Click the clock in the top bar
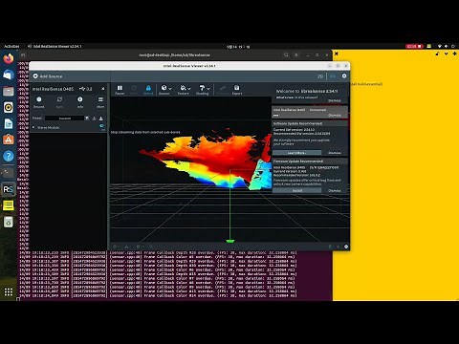This screenshot has width=459, height=344. 238,47
